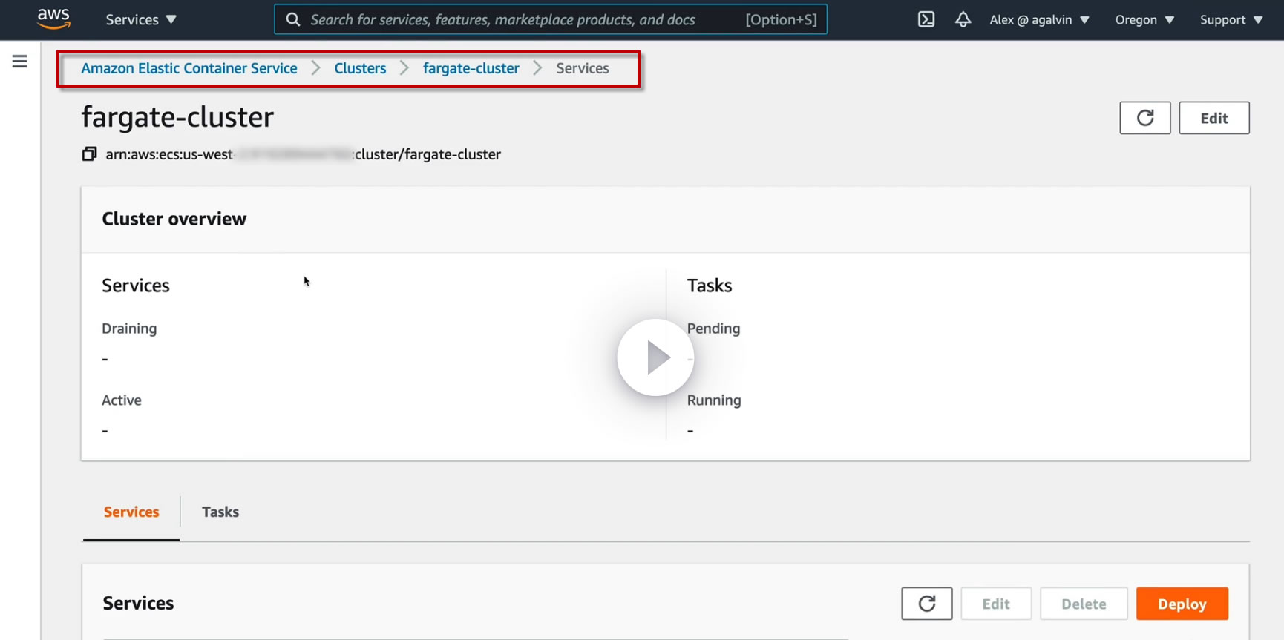1284x640 pixels.
Task: Open the fargate-cluster breadcrumb link
Action: (x=471, y=68)
